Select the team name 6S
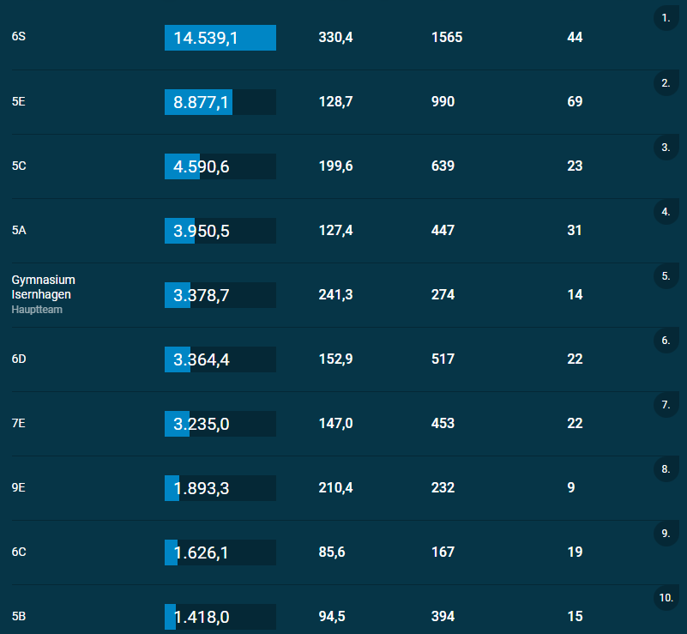The height and width of the screenshot is (634, 687). point(18,37)
